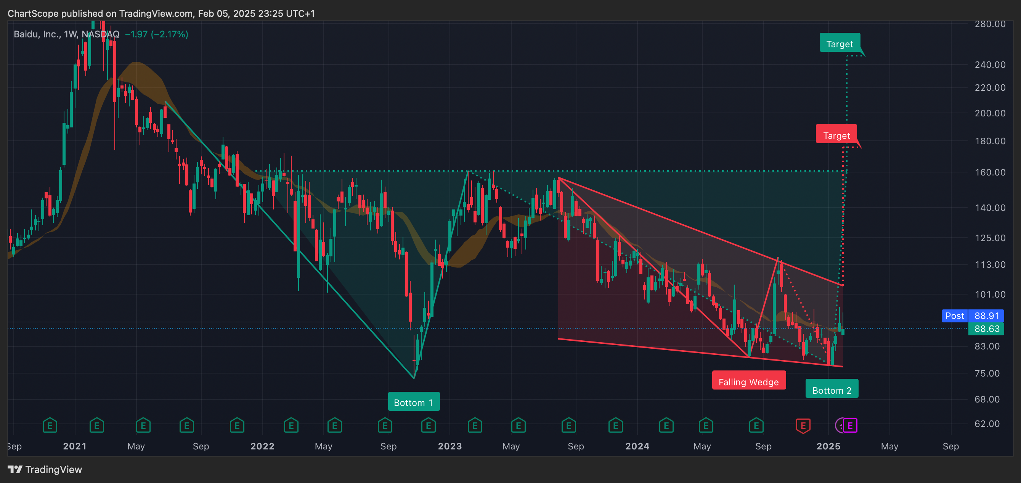Click the red earnings E marker

coord(803,425)
